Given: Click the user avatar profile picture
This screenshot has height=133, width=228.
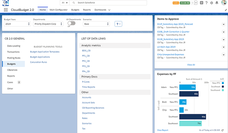Looking at the screenshot, I should 223,3.
